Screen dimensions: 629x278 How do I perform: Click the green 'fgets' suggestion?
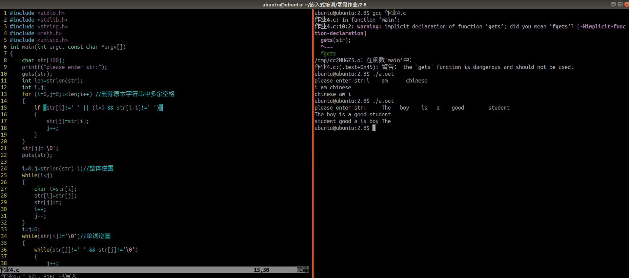[328, 53]
